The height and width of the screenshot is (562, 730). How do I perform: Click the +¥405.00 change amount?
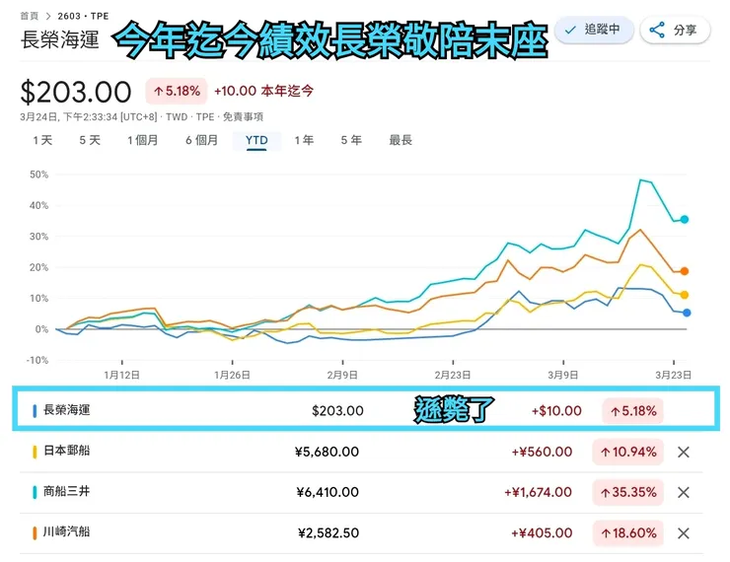point(542,533)
